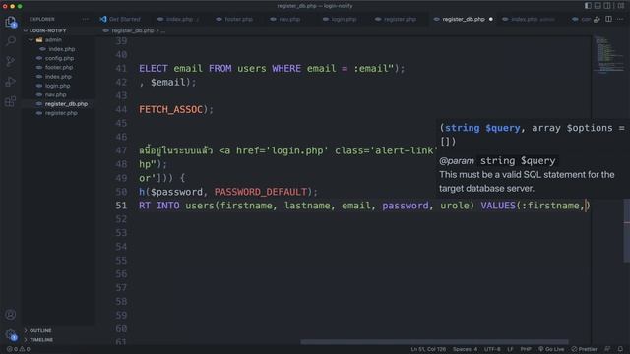
Task: Toggle bottom panel layout icon
Action: [x=598, y=6]
